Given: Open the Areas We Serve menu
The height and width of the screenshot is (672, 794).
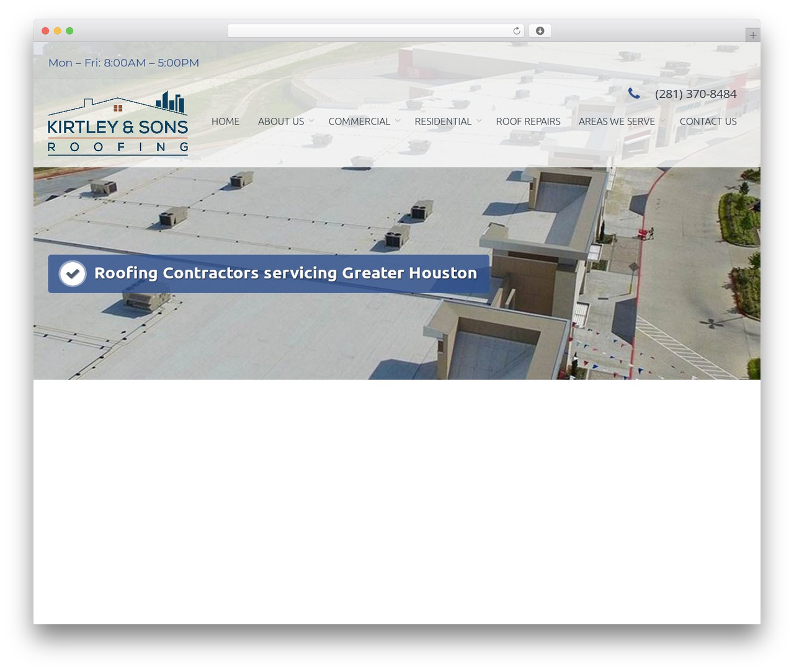Looking at the screenshot, I should point(617,122).
